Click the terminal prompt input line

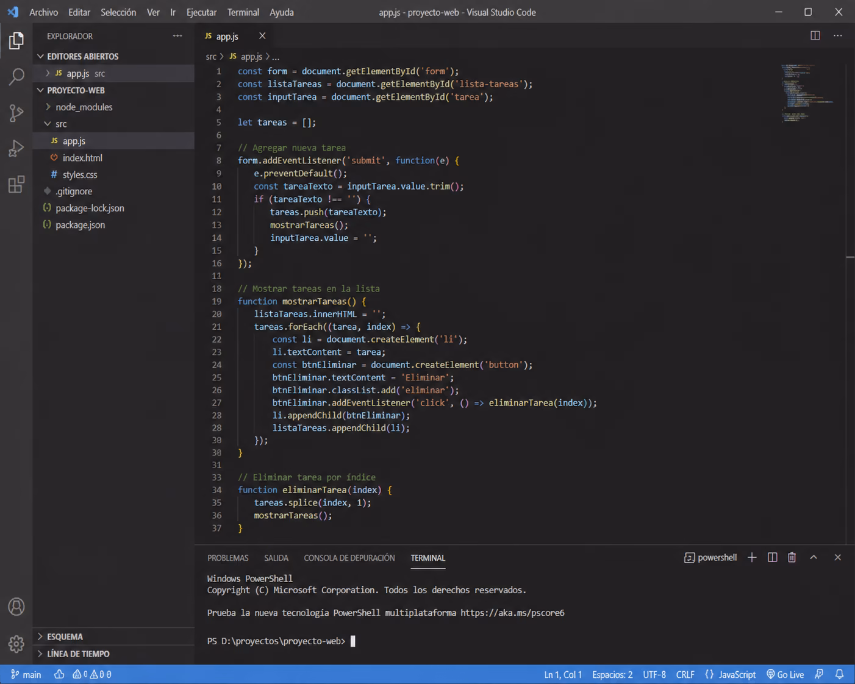[x=281, y=641]
